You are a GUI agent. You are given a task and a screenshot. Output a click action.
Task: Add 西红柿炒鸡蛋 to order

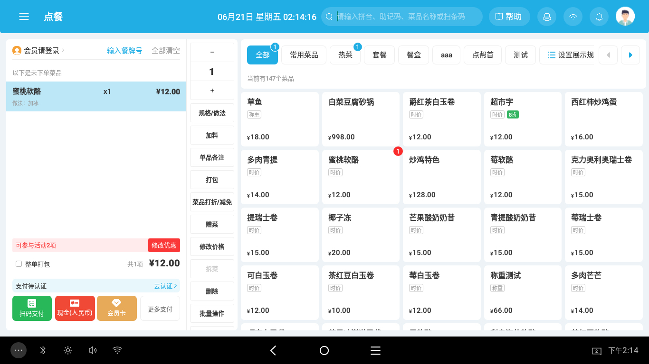[604, 119]
